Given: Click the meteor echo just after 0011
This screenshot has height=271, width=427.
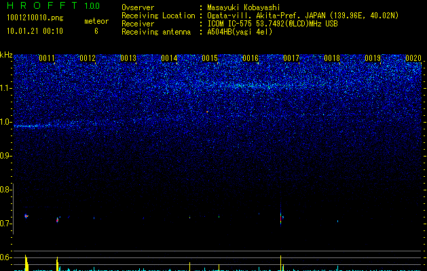Looking at the screenshot, I should [58, 220].
